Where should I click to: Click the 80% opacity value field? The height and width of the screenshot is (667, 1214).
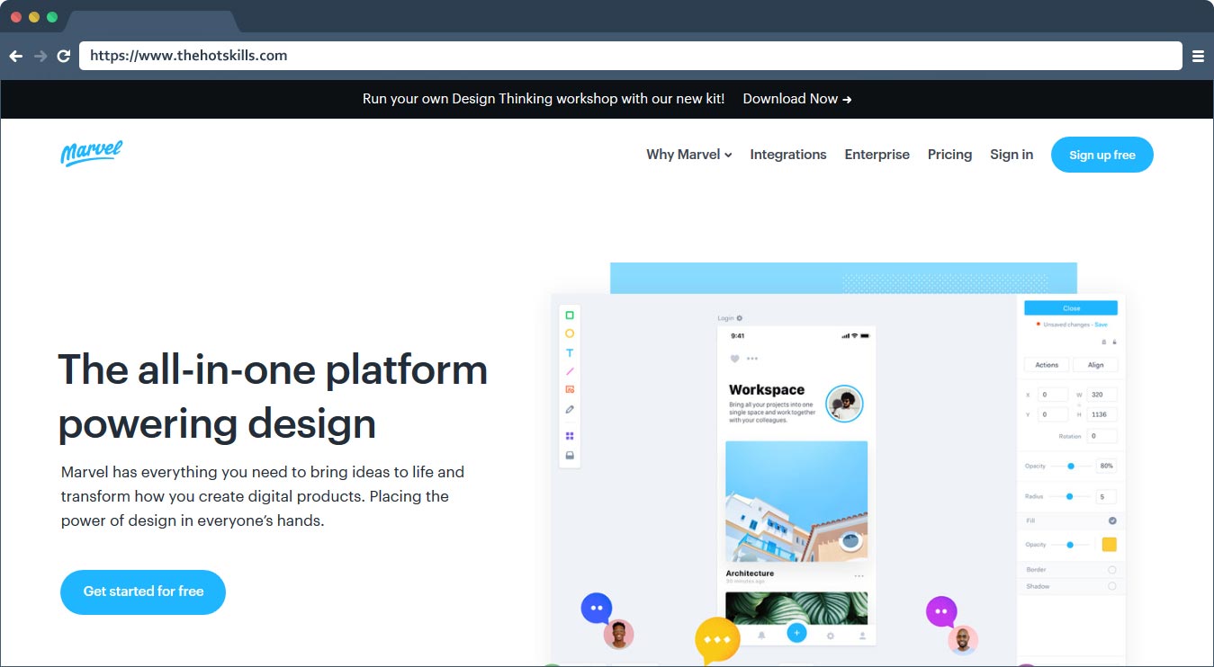[x=1106, y=466]
